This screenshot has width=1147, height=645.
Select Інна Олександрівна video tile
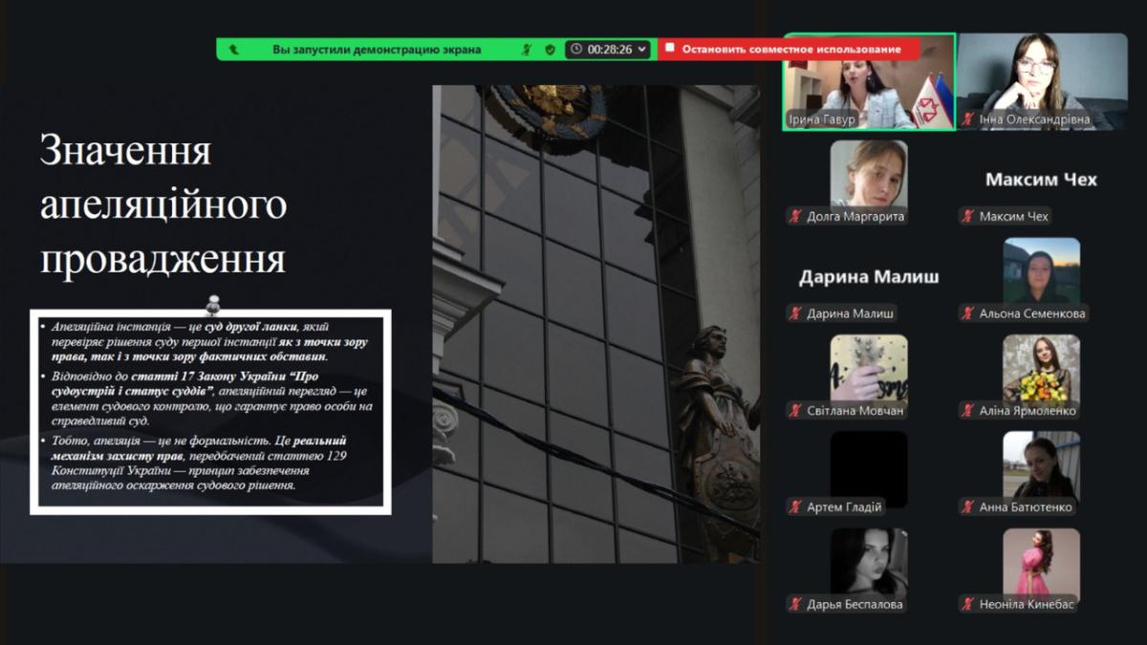click(x=1042, y=81)
